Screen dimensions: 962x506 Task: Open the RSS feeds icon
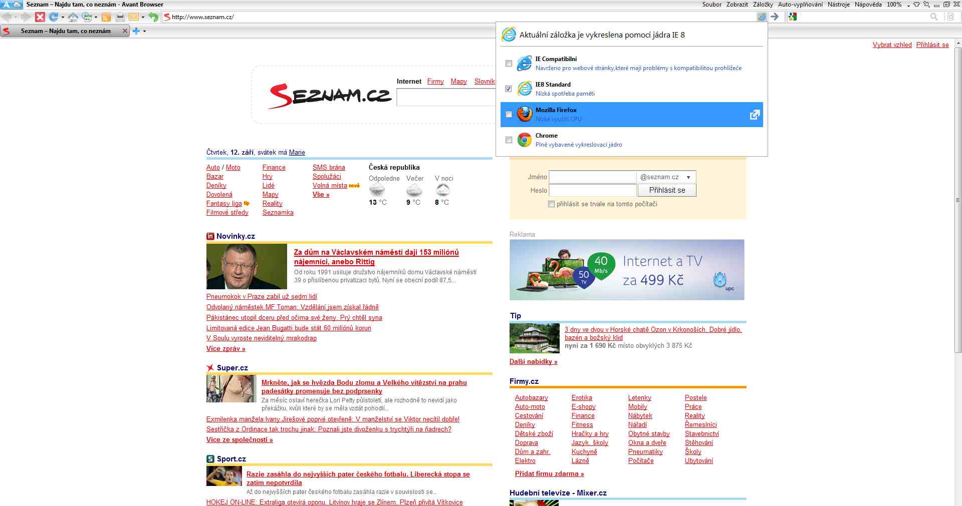tap(106, 17)
